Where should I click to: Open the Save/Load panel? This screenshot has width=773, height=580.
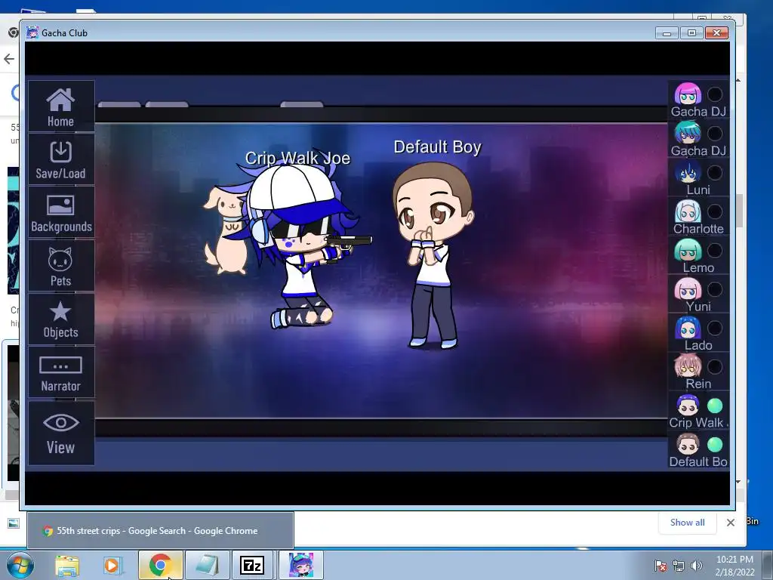tap(60, 159)
